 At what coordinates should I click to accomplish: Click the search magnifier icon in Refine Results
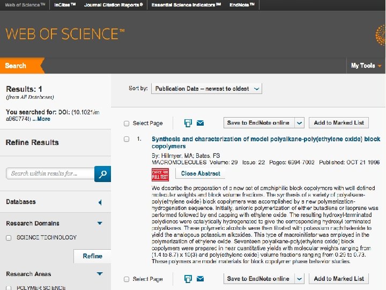pos(102,174)
